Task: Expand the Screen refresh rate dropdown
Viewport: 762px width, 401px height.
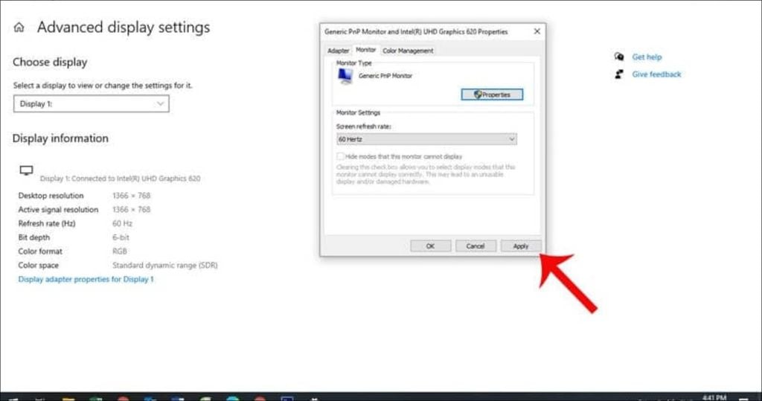Action: pos(426,139)
